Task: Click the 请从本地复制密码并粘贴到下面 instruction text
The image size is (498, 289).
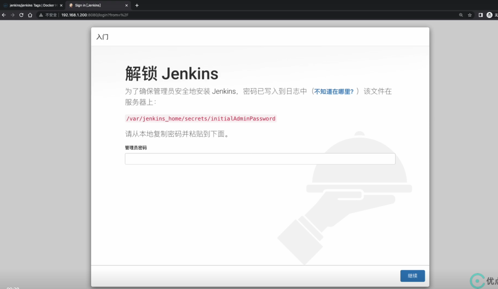Action: coord(177,134)
